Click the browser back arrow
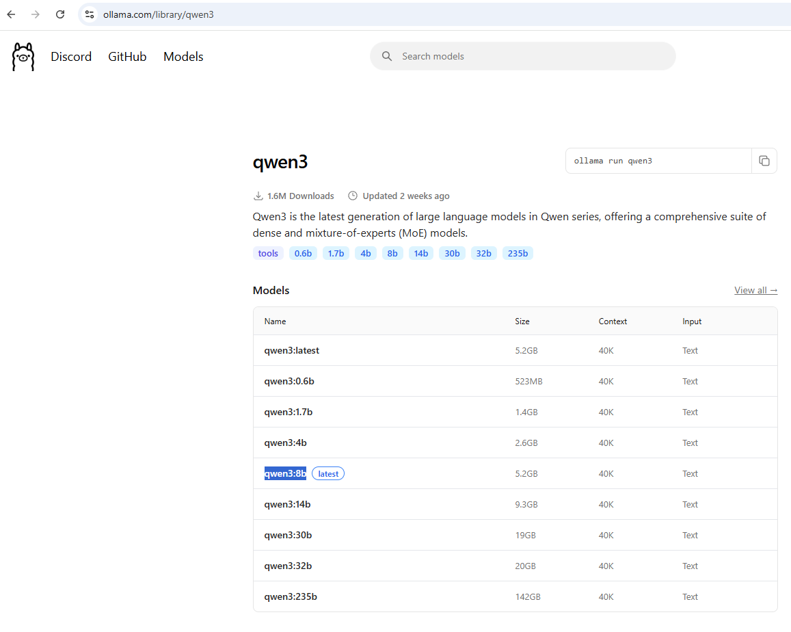Screen dimensions: 791x632 [x=11, y=14]
